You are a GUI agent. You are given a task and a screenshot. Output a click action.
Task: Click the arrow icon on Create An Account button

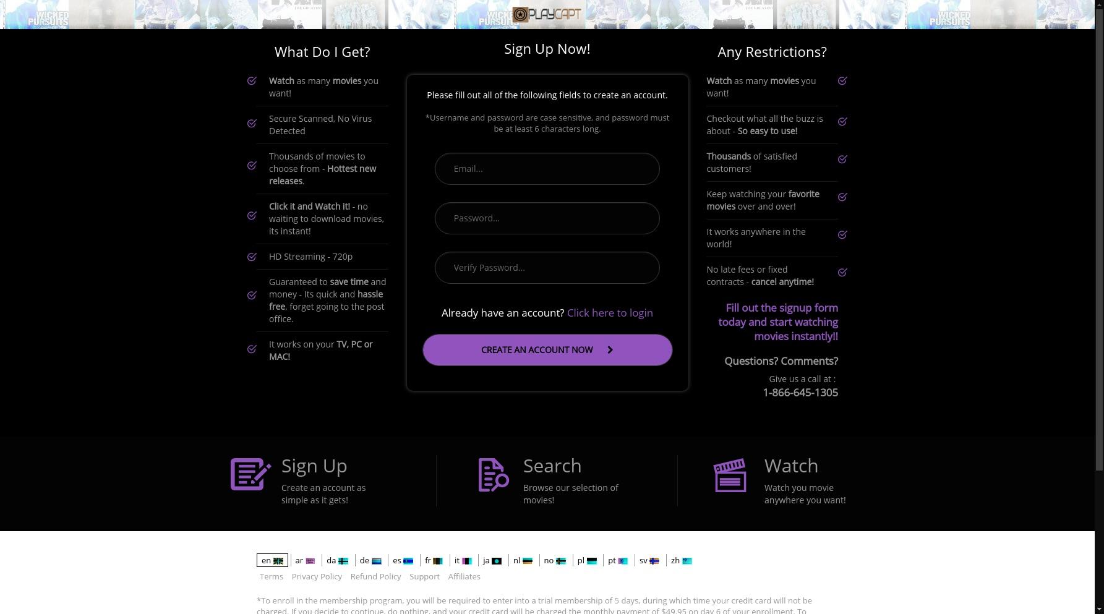click(x=610, y=350)
